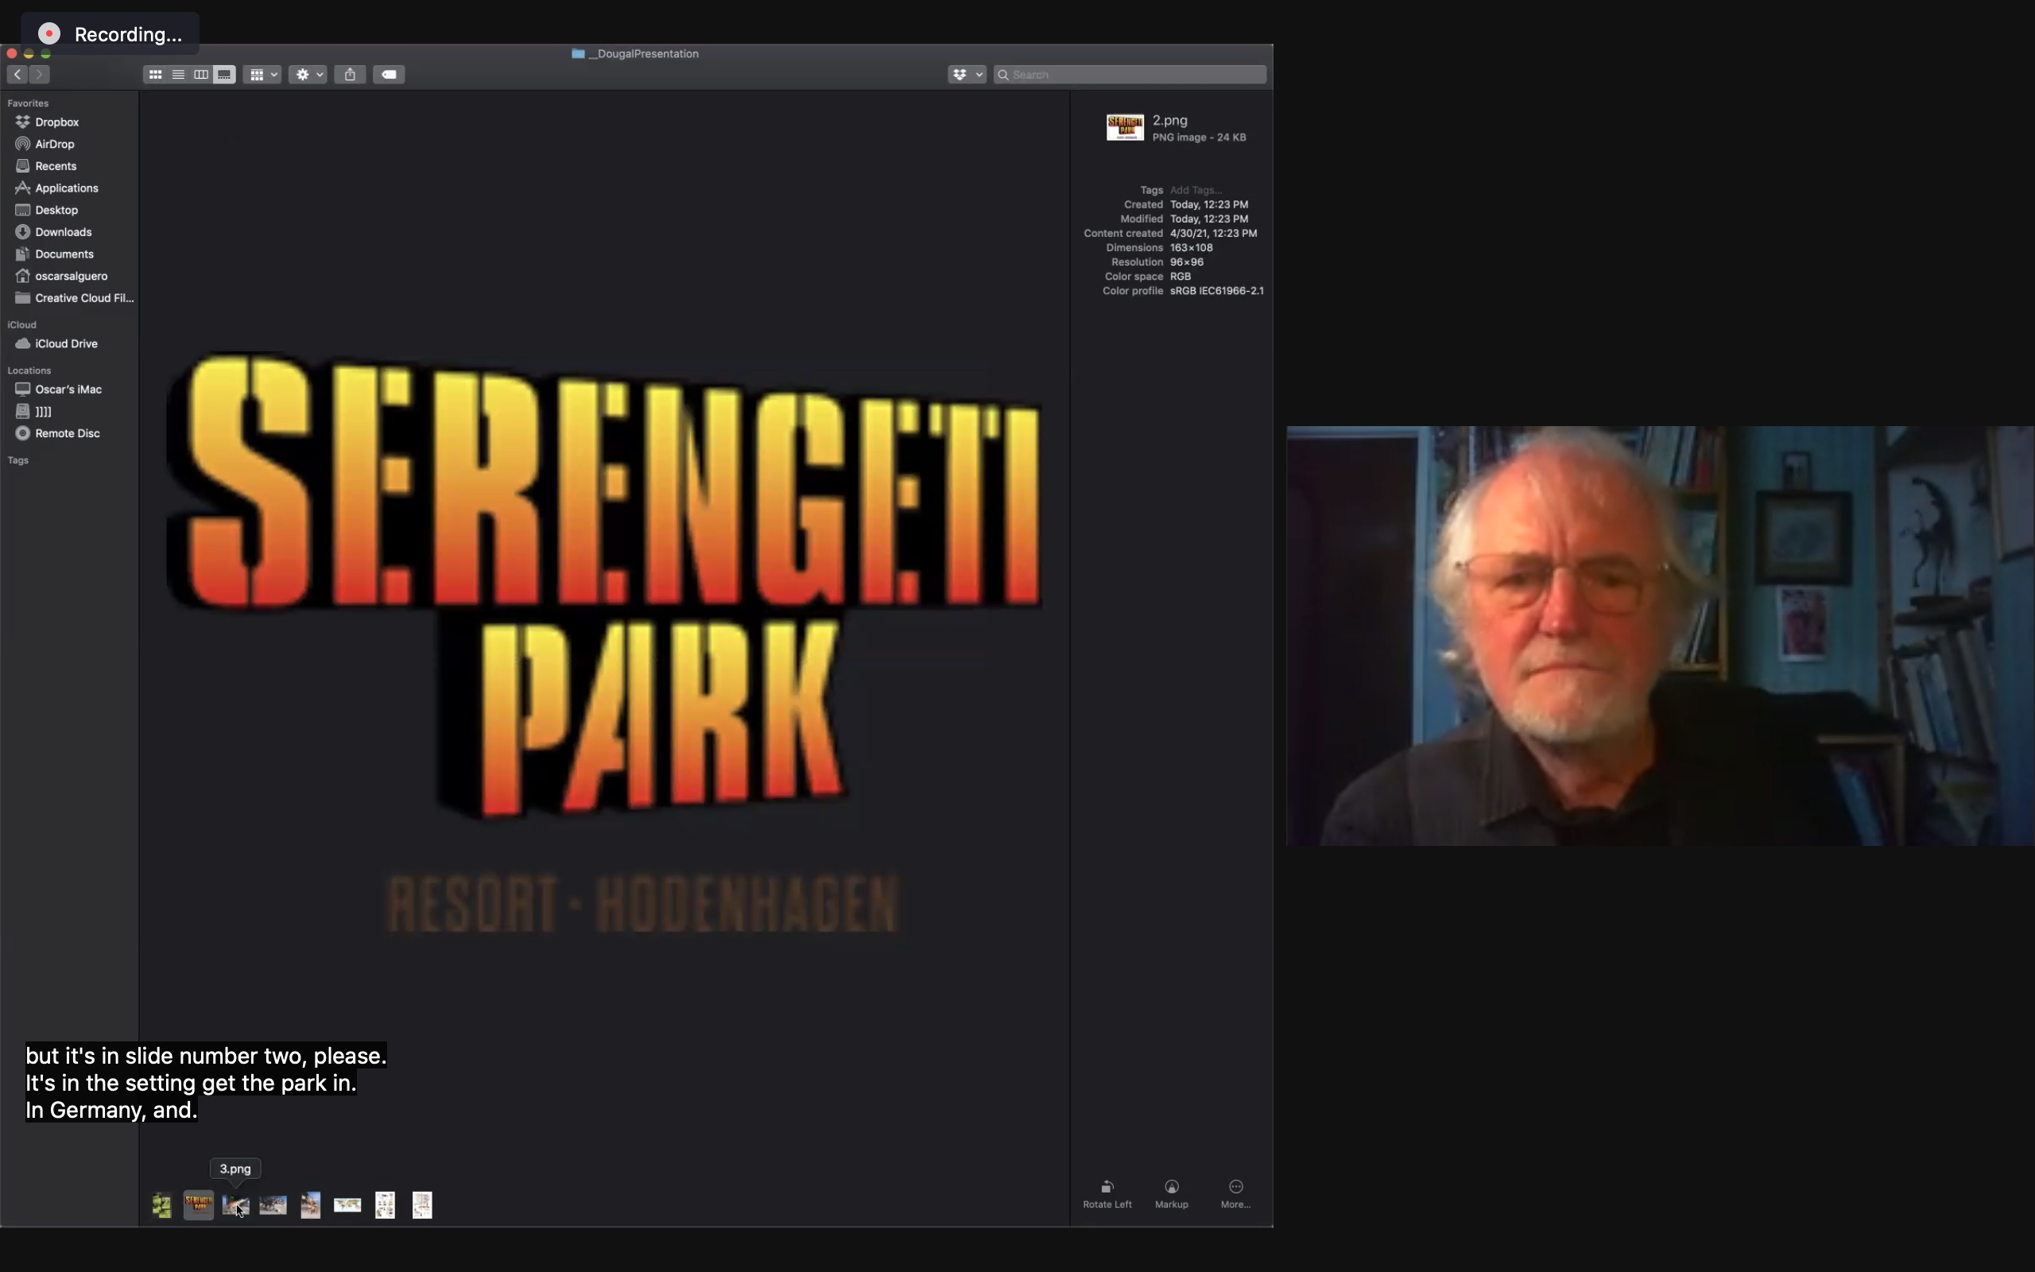2035x1272 pixels.
Task: Open AirDrop in the sidebar
Action: click(55, 144)
